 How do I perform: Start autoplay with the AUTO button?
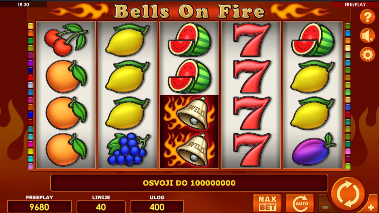click(300, 203)
